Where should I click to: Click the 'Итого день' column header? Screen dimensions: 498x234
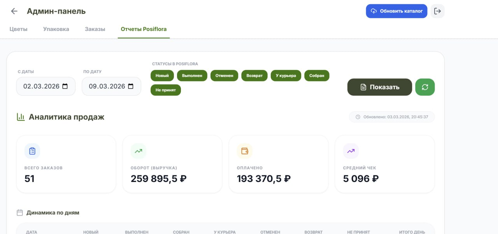pyautogui.click(x=412, y=232)
